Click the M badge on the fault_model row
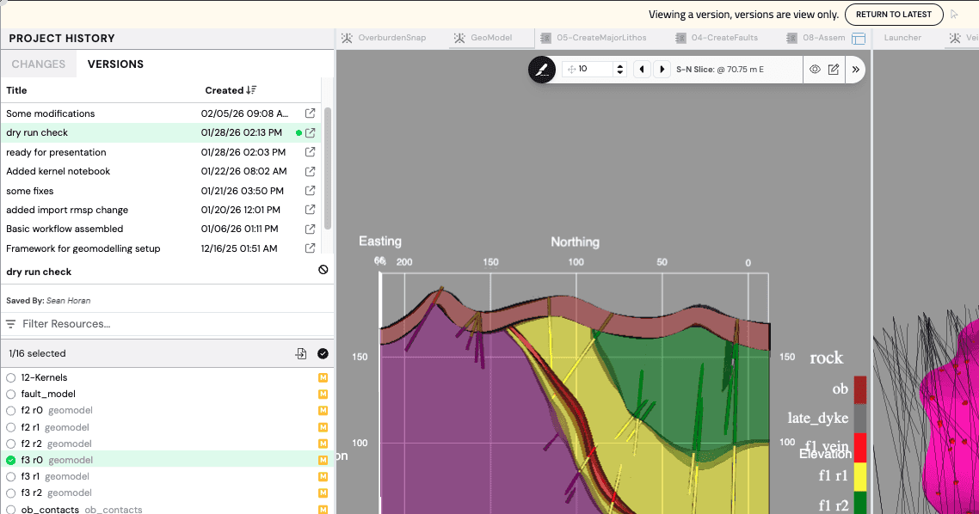The width and height of the screenshot is (979, 514). (323, 395)
